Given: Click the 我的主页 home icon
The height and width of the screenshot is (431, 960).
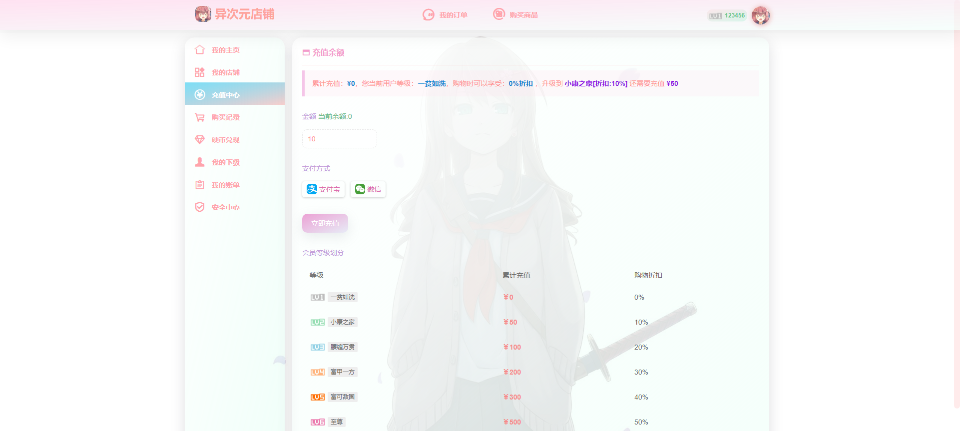Looking at the screenshot, I should [200, 50].
